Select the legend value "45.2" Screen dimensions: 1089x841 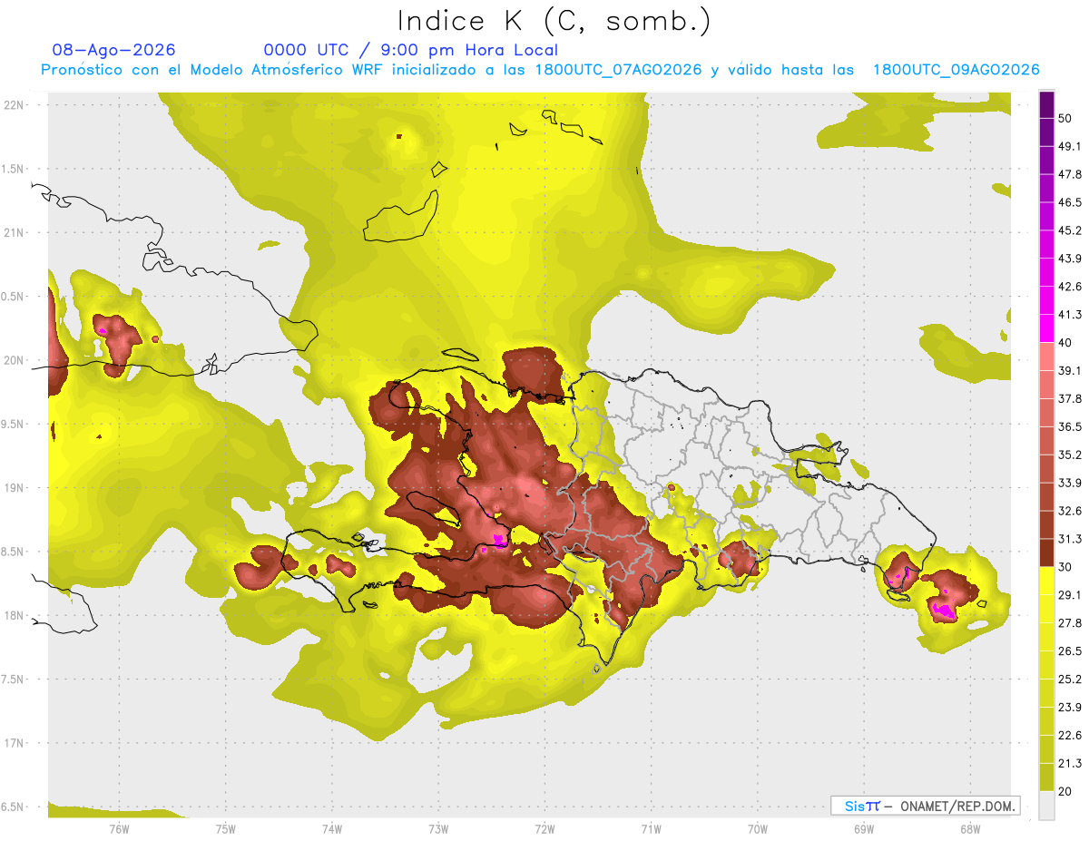tap(1069, 230)
